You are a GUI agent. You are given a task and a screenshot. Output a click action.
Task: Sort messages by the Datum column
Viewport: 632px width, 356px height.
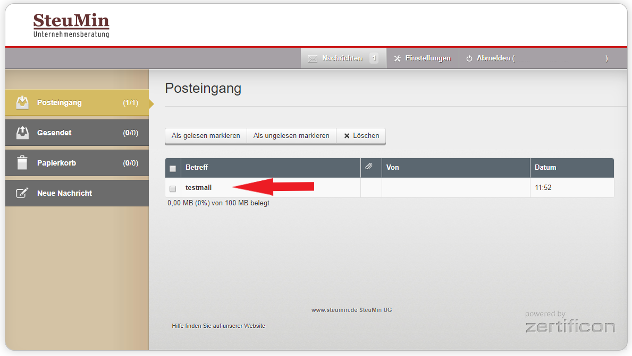coord(546,167)
